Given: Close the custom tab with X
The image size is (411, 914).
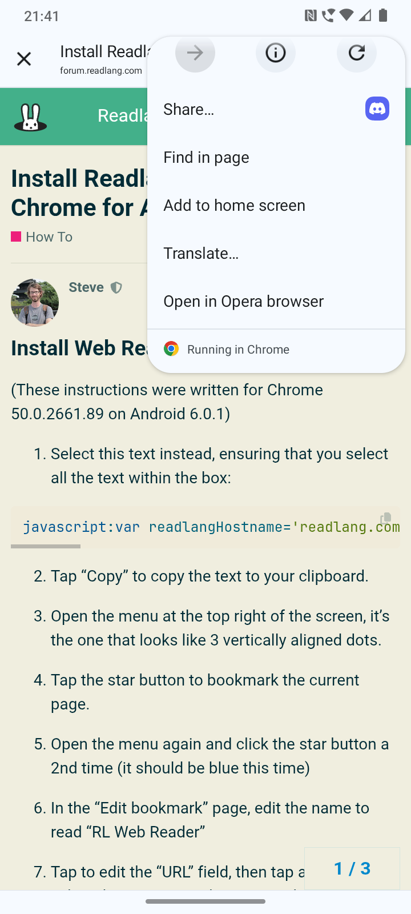Looking at the screenshot, I should 24,59.
